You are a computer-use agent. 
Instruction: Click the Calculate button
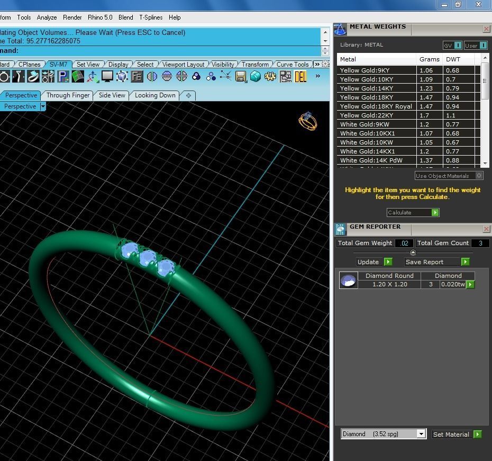[x=413, y=212]
